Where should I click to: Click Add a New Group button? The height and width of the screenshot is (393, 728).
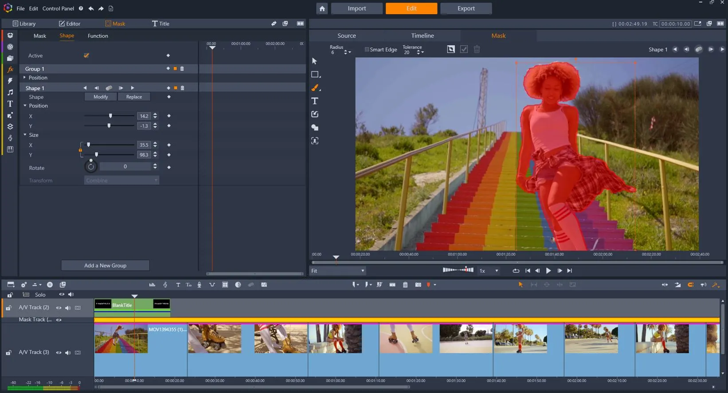[105, 265]
